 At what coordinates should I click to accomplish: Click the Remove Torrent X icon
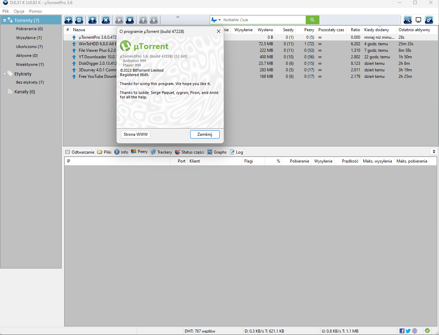coord(106,20)
